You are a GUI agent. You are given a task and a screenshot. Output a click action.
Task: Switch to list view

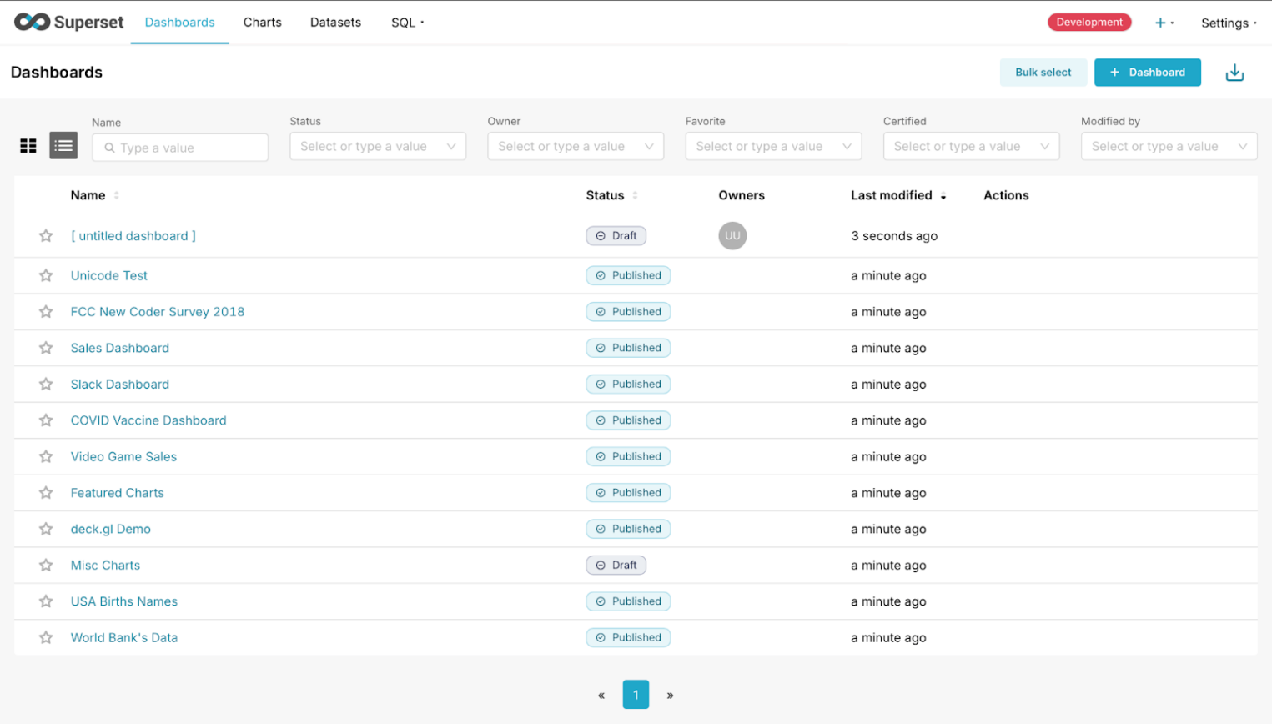(x=63, y=146)
